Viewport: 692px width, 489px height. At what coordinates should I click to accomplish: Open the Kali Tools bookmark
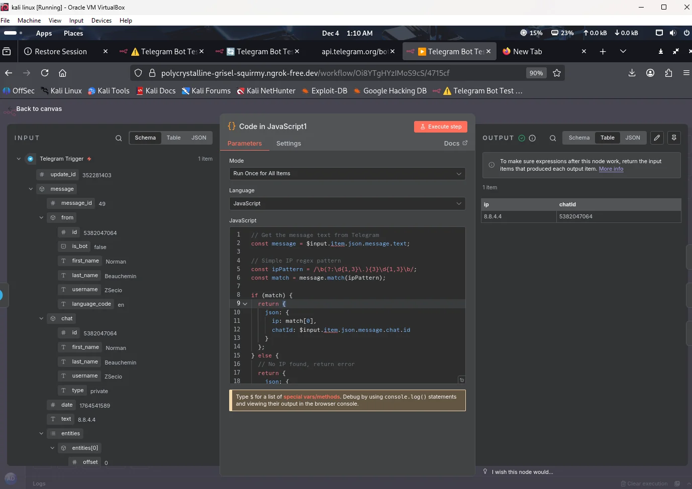109,91
